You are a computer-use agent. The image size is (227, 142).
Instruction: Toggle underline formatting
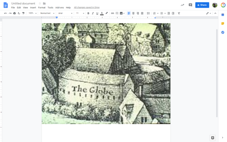click(x=97, y=13)
